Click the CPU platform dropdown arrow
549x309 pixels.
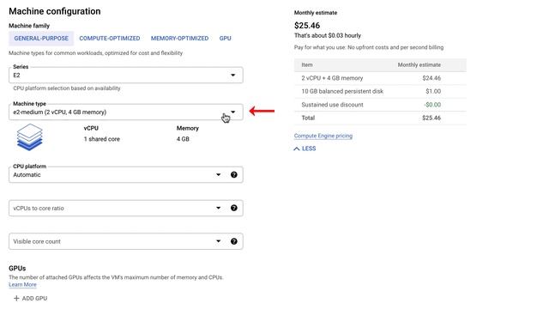click(x=218, y=175)
